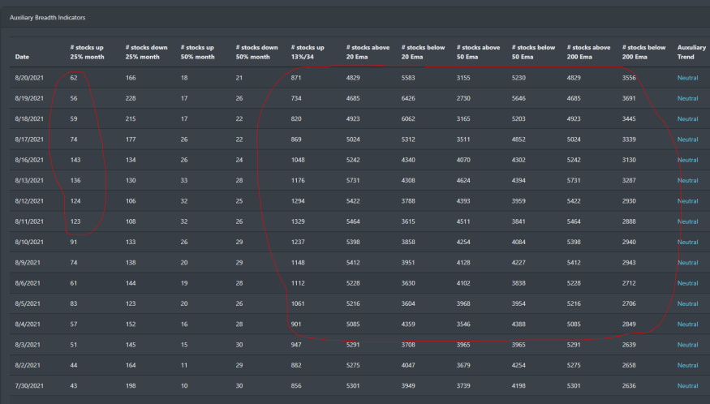Viewport: 710px width, 404px height.
Task: Sort by the Date column header
Action: [22, 57]
